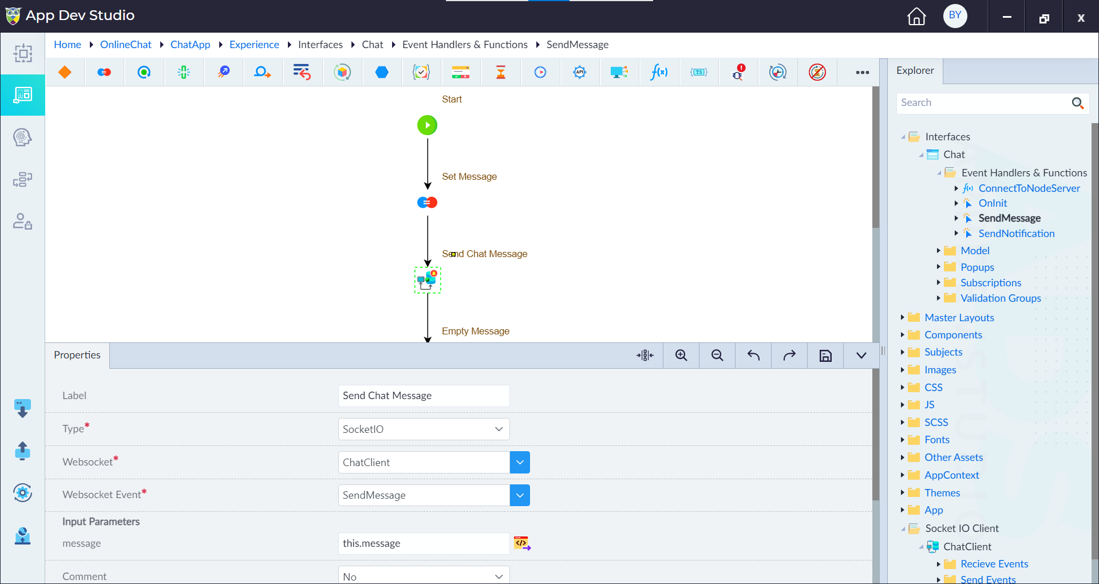1099x584 pixels.
Task: Open the interface designer icon in left sidebar
Action: pos(23,95)
